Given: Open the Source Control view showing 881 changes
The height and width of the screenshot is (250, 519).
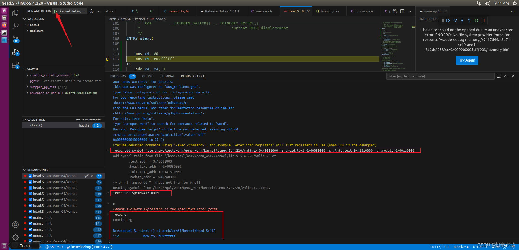Looking at the screenshot, I should point(15,39).
